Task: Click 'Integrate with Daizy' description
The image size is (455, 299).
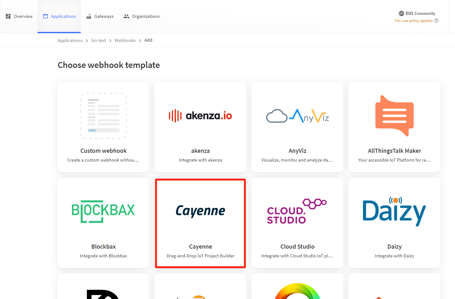Action: [x=395, y=256]
